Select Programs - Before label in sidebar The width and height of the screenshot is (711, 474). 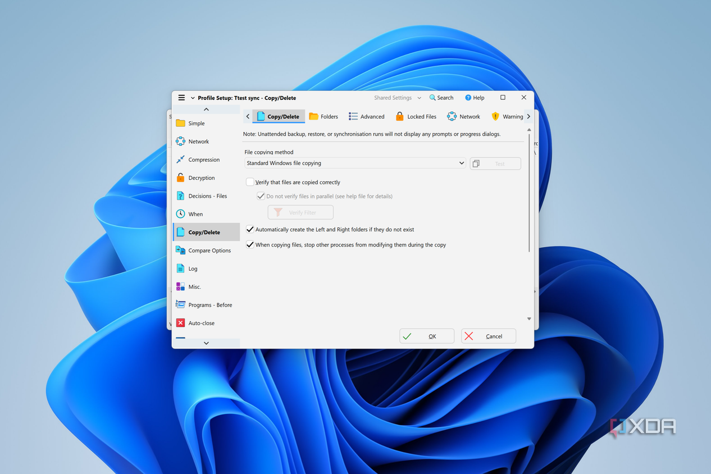210,305
